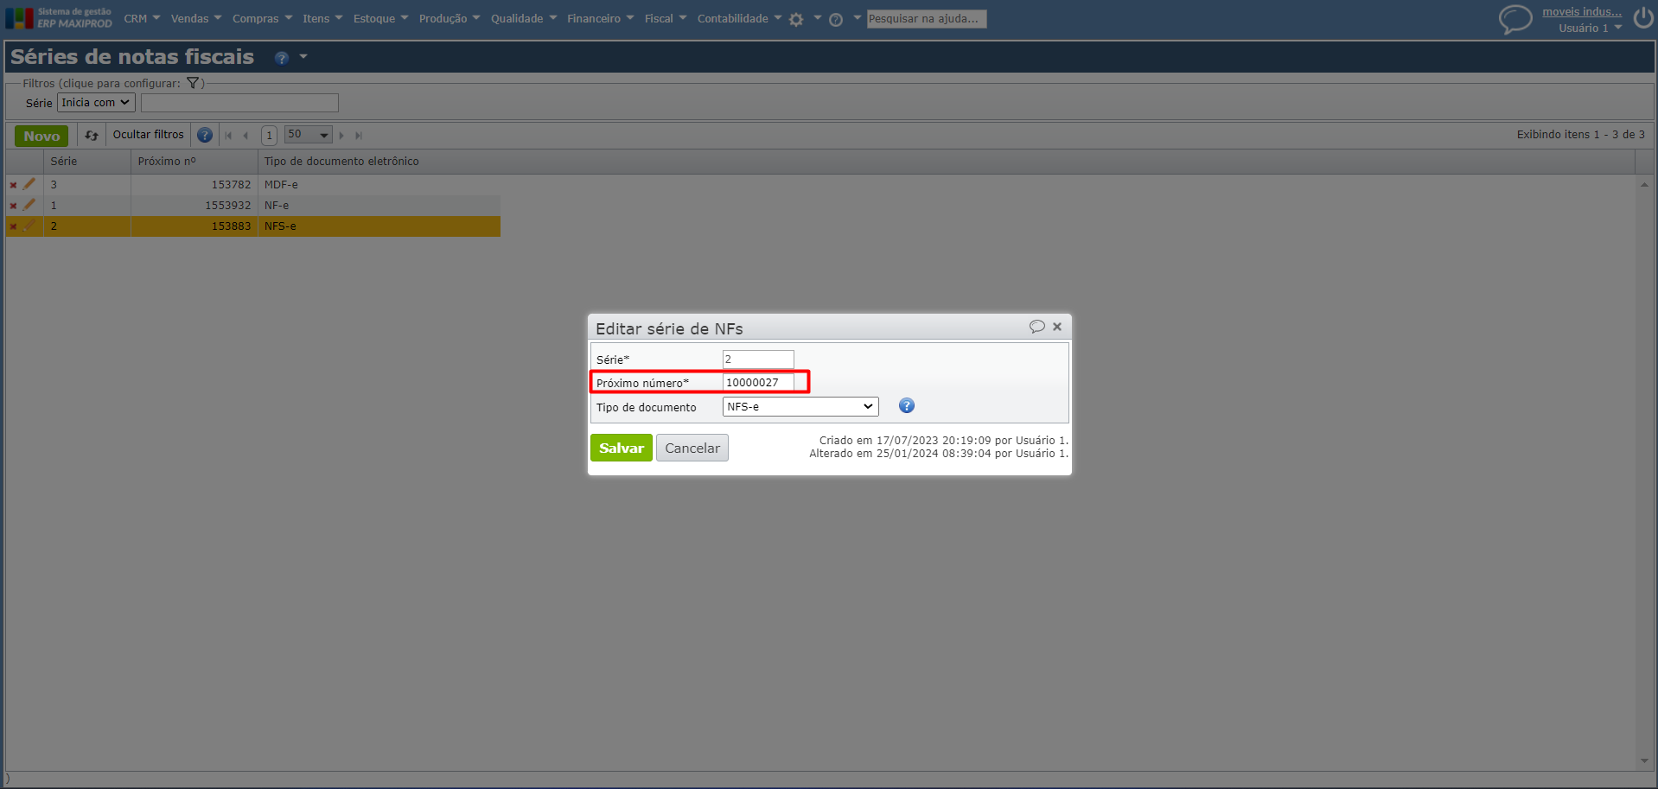Click the page number 1 button
The height and width of the screenshot is (789, 1658).
pyautogui.click(x=270, y=135)
